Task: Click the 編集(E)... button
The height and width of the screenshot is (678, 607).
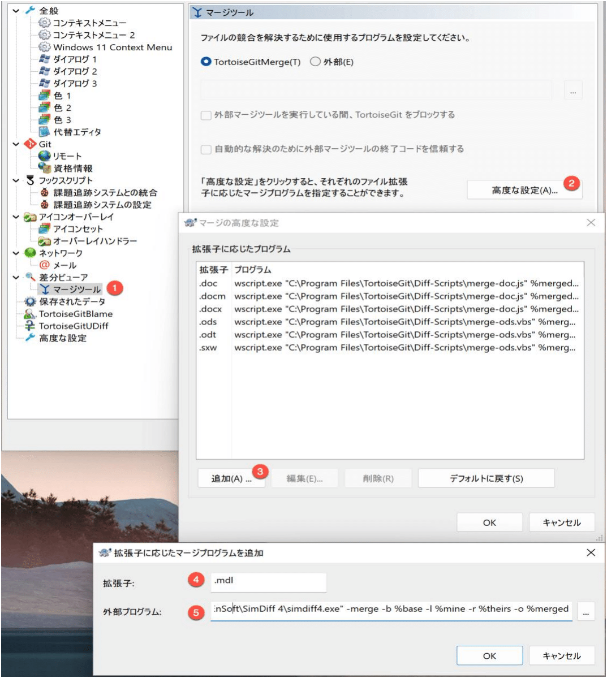Action: coord(304,478)
